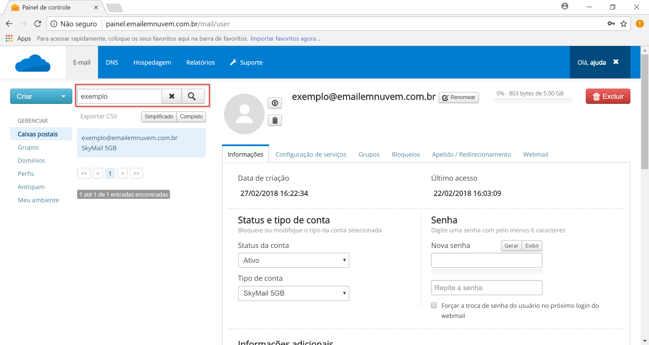
Task: Open the Status da conta dropdown
Action: (293, 260)
